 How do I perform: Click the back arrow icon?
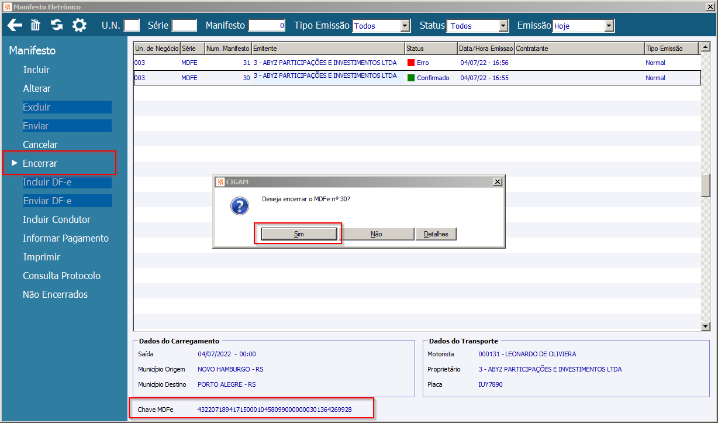point(15,25)
